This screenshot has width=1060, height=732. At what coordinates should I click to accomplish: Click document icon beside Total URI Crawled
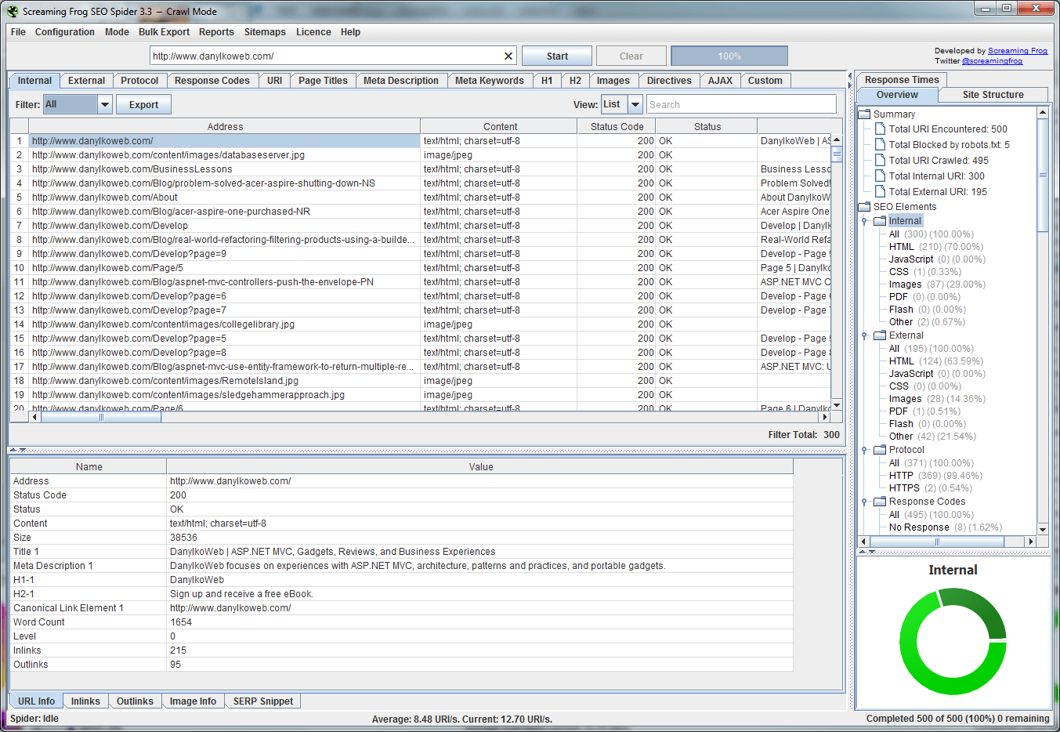click(880, 161)
